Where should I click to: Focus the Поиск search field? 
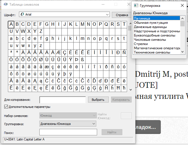[x=68, y=132]
